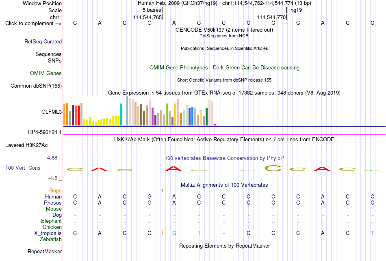Open the Layered H3K27Ac track label
Screen dimensions: 386x261
pos(26,145)
